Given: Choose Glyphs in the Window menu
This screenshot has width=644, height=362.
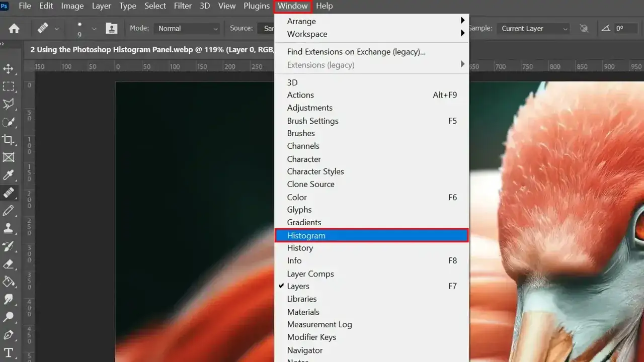Looking at the screenshot, I should [372, 210].
